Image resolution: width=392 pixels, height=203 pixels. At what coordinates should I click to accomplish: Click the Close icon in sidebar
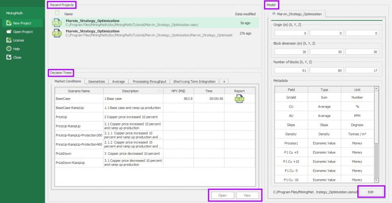click(x=9, y=57)
